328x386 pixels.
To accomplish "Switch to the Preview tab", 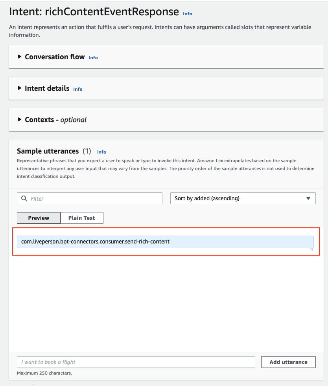I will coord(39,218).
